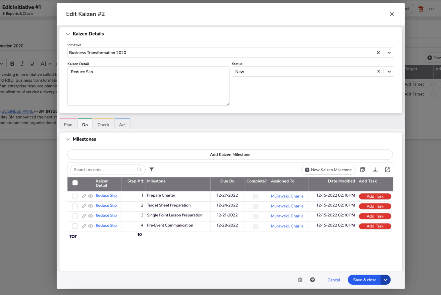Open the Initiative dropdown arrow
Viewport: 441px width, 295px height.
click(389, 53)
